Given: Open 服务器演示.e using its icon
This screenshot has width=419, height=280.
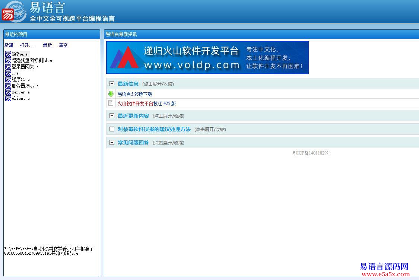Looking at the screenshot, I should [x=7, y=86].
